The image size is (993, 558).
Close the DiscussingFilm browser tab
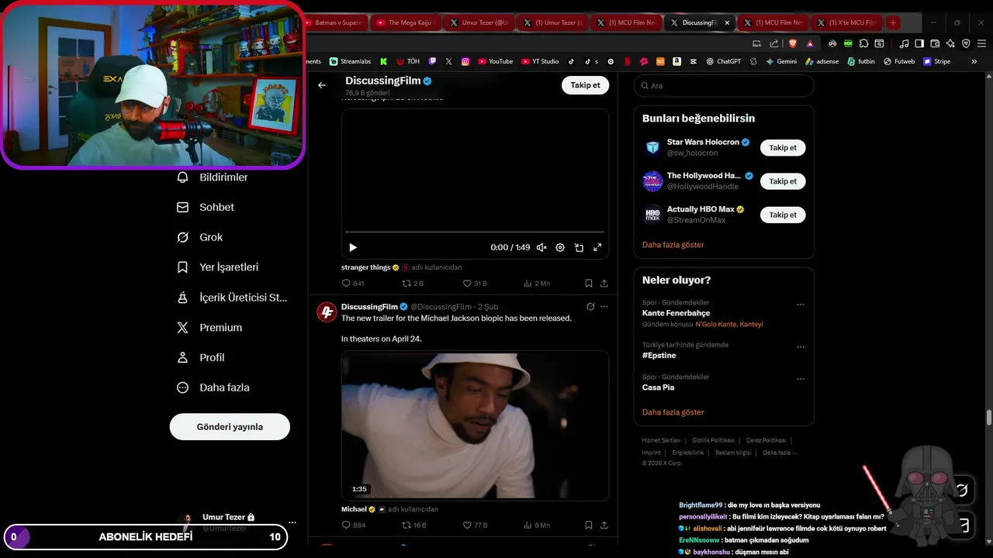coord(727,22)
